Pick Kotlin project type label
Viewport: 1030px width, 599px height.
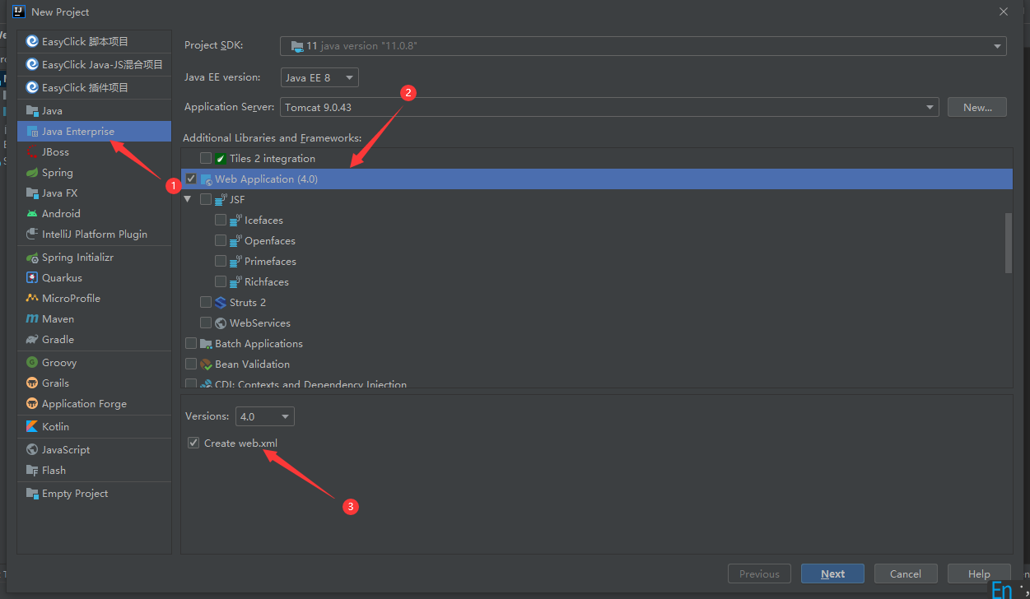tap(56, 427)
